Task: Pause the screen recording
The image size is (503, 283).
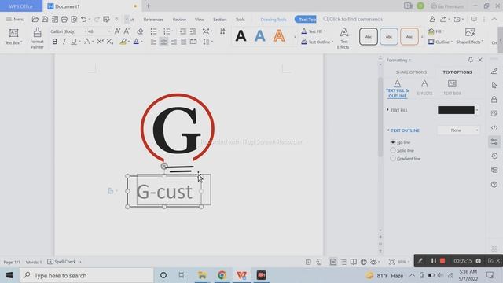Action: (x=433, y=261)
